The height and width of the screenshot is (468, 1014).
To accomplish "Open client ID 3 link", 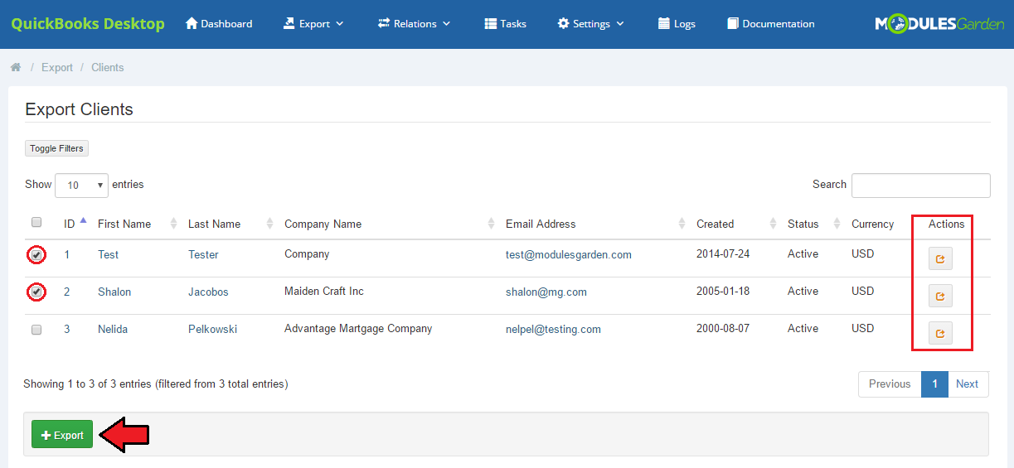I will pyautogui.click(x=67, y=329).
